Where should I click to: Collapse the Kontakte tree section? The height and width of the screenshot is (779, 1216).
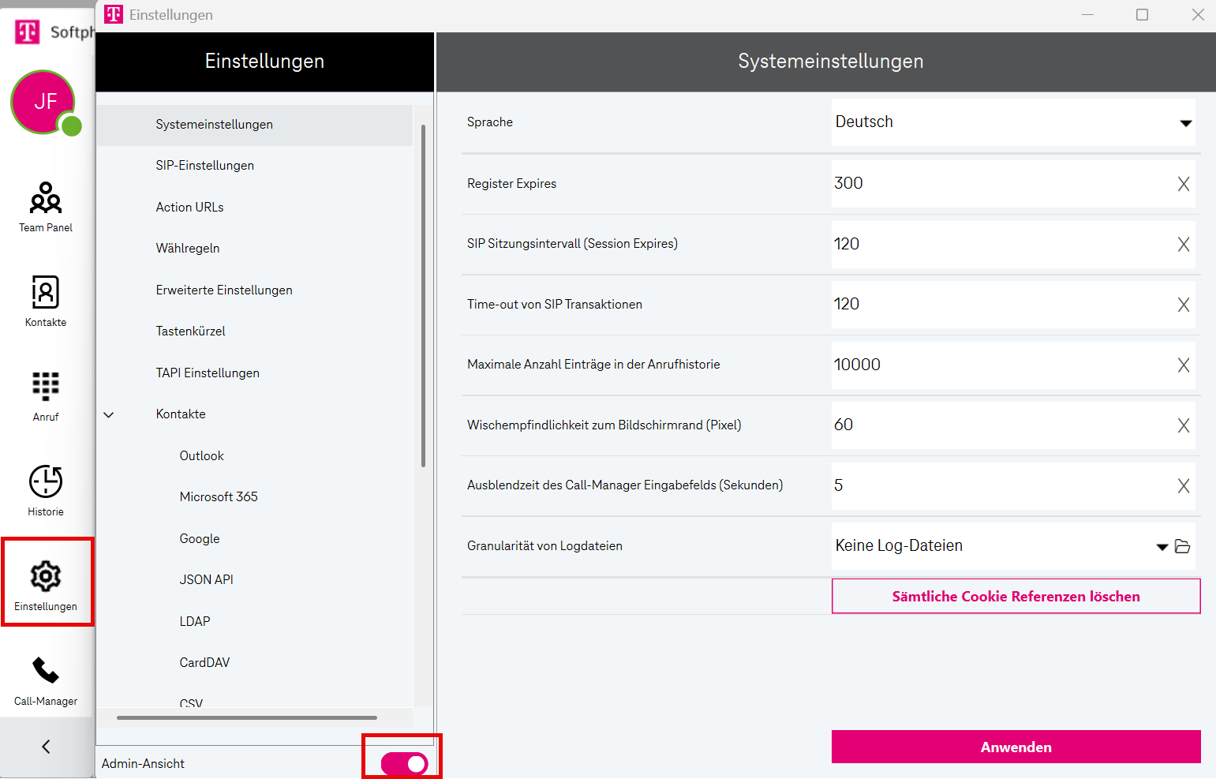(x=109, y=415)
